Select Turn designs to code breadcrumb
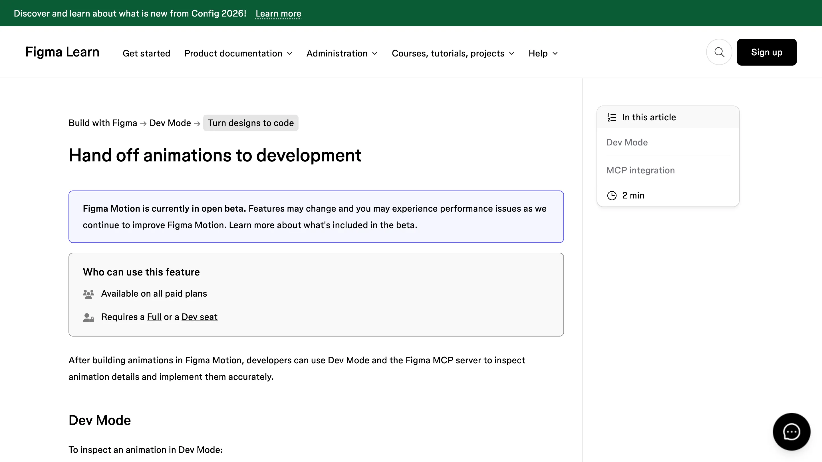This screenshot has height=462, width=822. coord(251,123)
